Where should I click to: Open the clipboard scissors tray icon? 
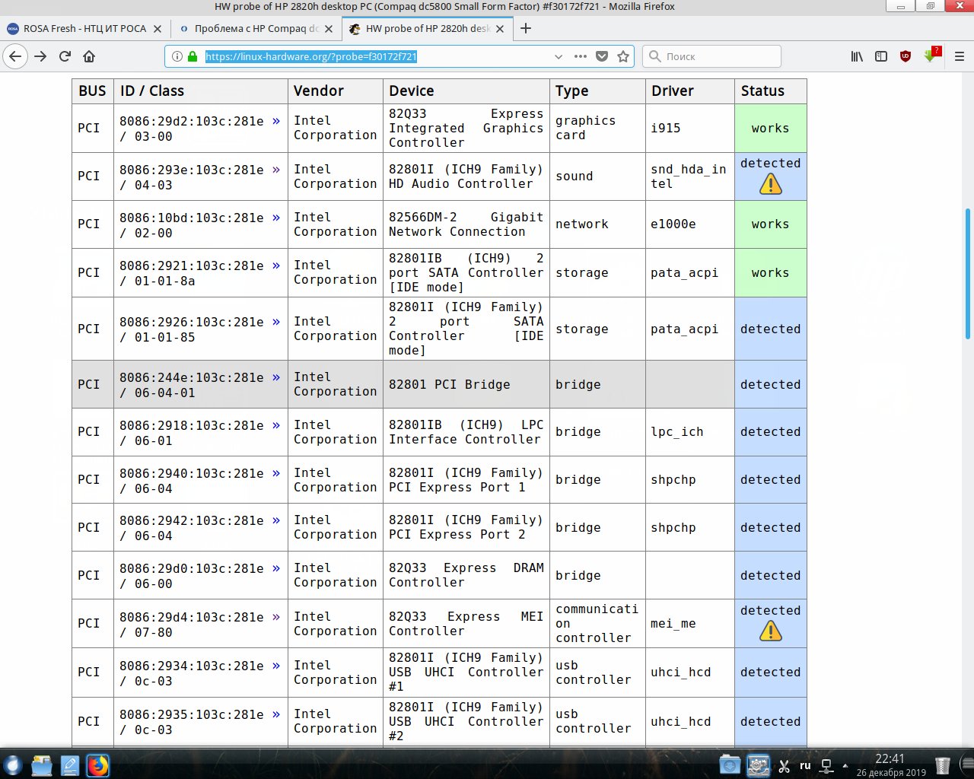[784, 765]
